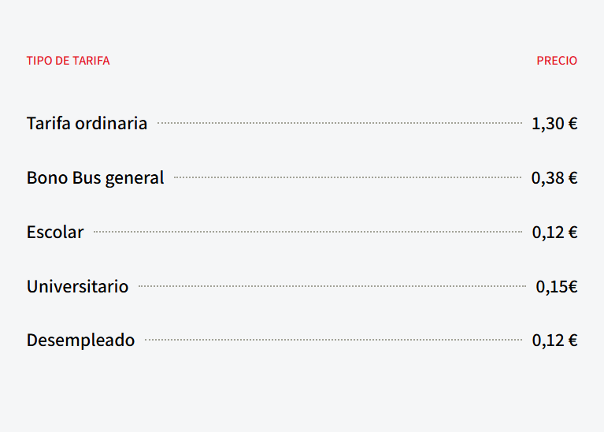
Task: Click the TIPO DE TARIFA header
Action: tap(69, 61)
